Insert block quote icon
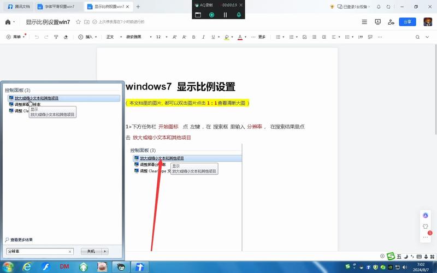The height and width of the screenshot is (273, 437). pyautogui.click(x=361, y=37)
